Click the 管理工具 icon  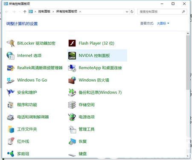pos(73,129)
